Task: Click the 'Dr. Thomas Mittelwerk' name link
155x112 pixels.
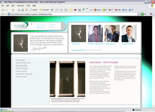Action: coord(95,44)
